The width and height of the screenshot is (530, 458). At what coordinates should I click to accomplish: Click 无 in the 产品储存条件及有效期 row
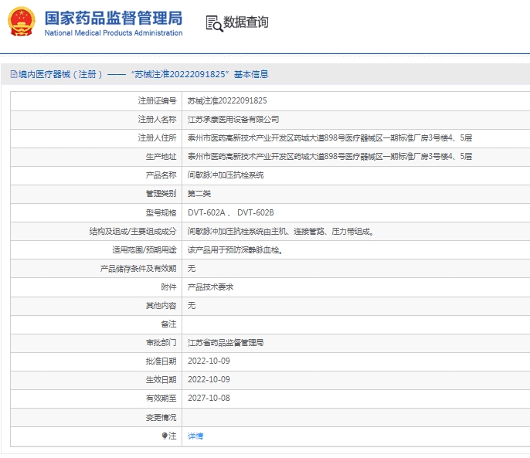192,268
